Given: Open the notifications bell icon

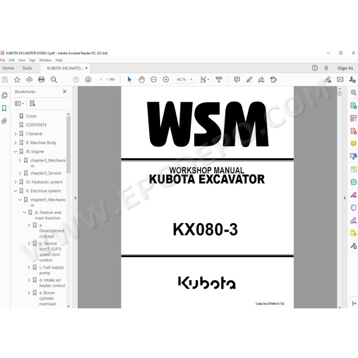Looking at the screenshot, I should 326,68.
